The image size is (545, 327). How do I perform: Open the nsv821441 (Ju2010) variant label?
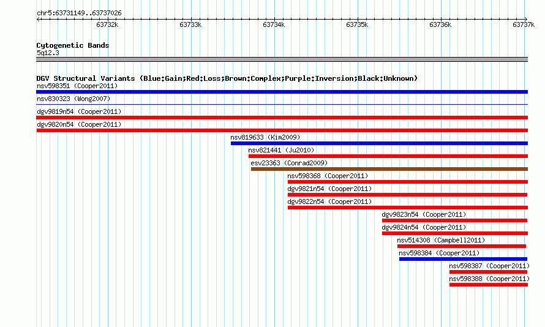pyautogui.click(x=281, y=150)
